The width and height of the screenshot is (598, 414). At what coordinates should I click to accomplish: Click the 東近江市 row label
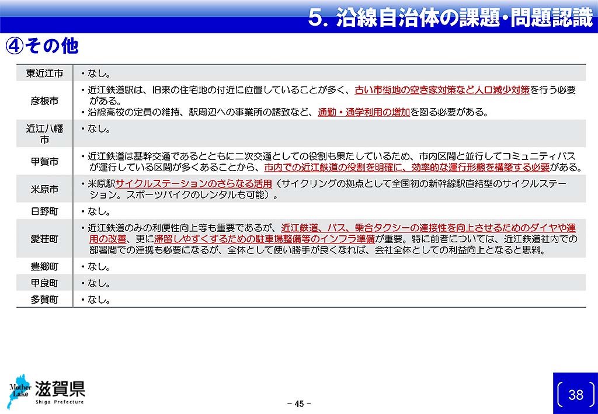point(44,73)
